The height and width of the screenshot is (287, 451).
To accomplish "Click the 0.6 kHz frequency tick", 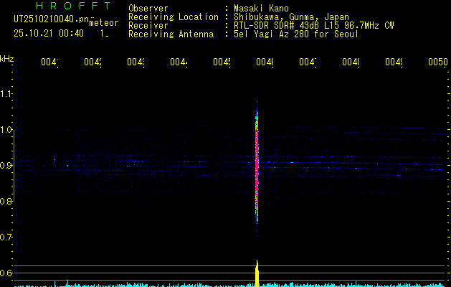I will (x=6, y=273).
